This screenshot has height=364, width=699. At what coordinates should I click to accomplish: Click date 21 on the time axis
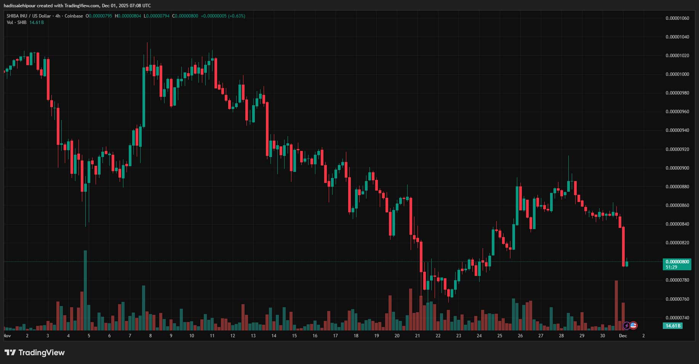[x=417, y=336]
